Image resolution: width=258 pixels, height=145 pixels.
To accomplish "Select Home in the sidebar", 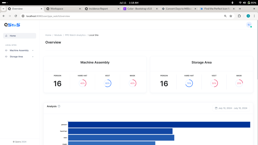I will click(x=20, y=36).
